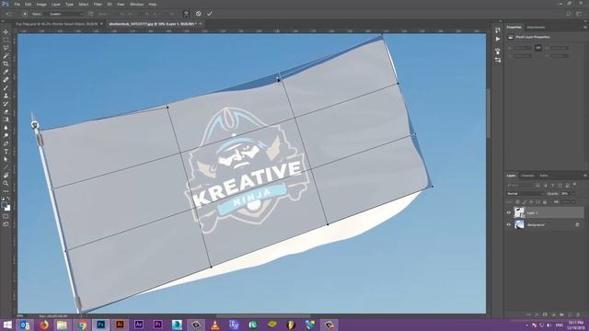The height and width of the screenshot is (331, 589).
Task: Open the Actions panel play icon
Action: point(498,39)
